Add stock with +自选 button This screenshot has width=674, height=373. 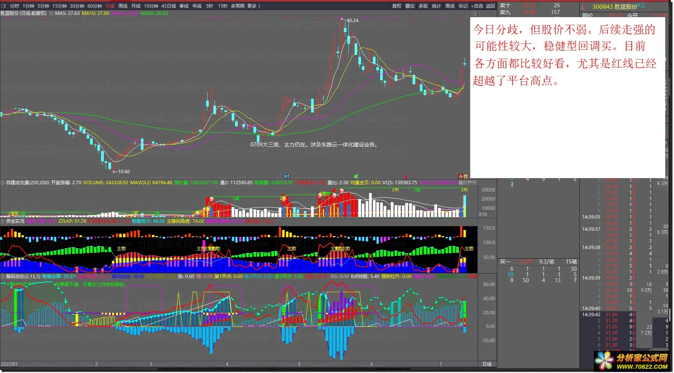[477, 6]
